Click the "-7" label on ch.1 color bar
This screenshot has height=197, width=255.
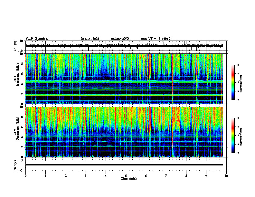pyautogui.click(x=238, y=100)
